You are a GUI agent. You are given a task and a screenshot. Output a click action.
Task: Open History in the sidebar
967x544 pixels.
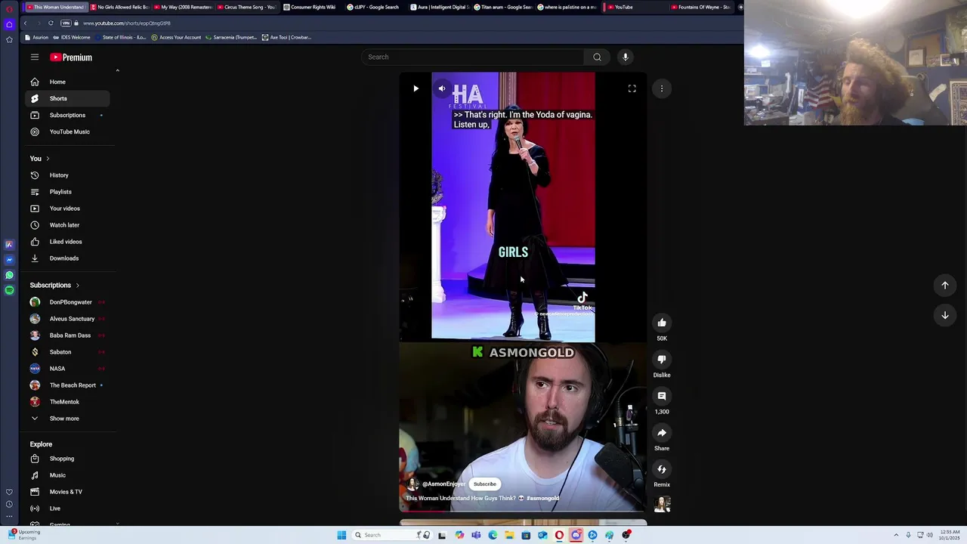67,175
